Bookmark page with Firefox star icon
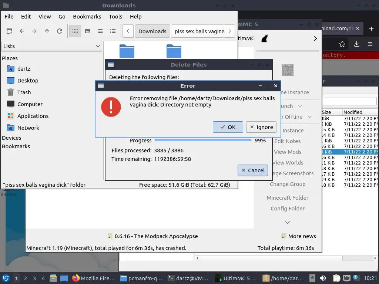The height and width of the screenshot is (284, 379). coord(342,44)
